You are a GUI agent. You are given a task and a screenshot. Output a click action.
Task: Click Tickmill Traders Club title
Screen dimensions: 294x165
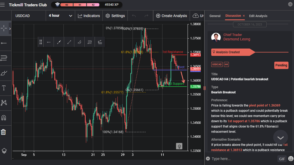point(28,5)
